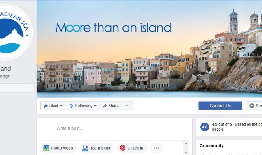Click the thumbs-up Liked icon

(x=46, y=106)
